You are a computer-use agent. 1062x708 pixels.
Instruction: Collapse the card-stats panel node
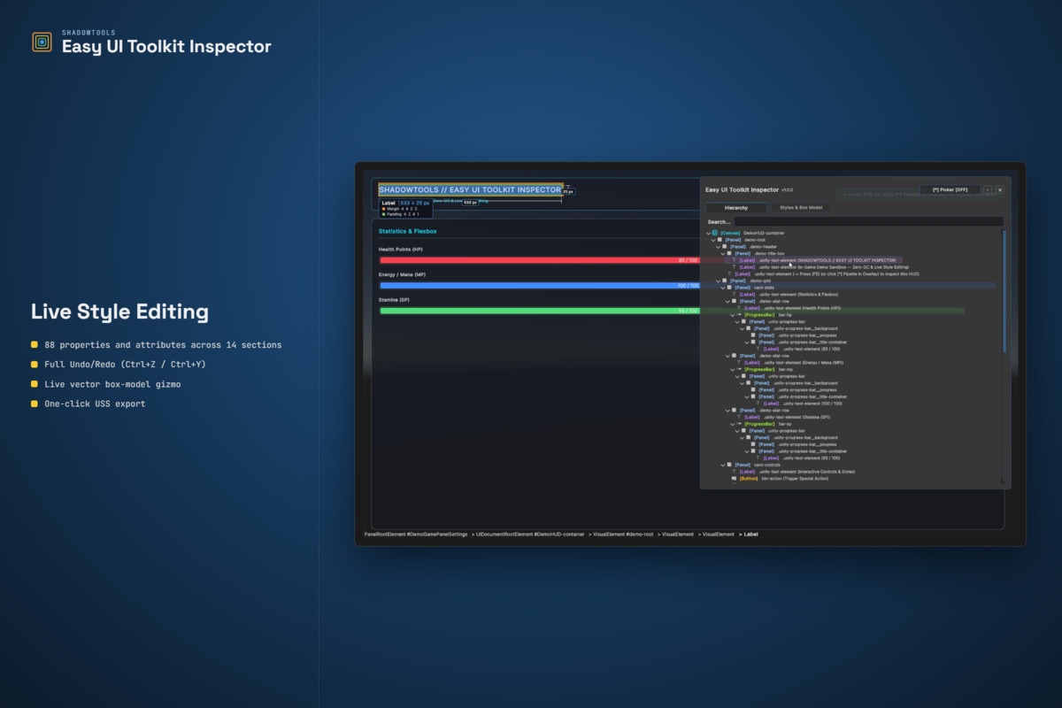[723, 288]
